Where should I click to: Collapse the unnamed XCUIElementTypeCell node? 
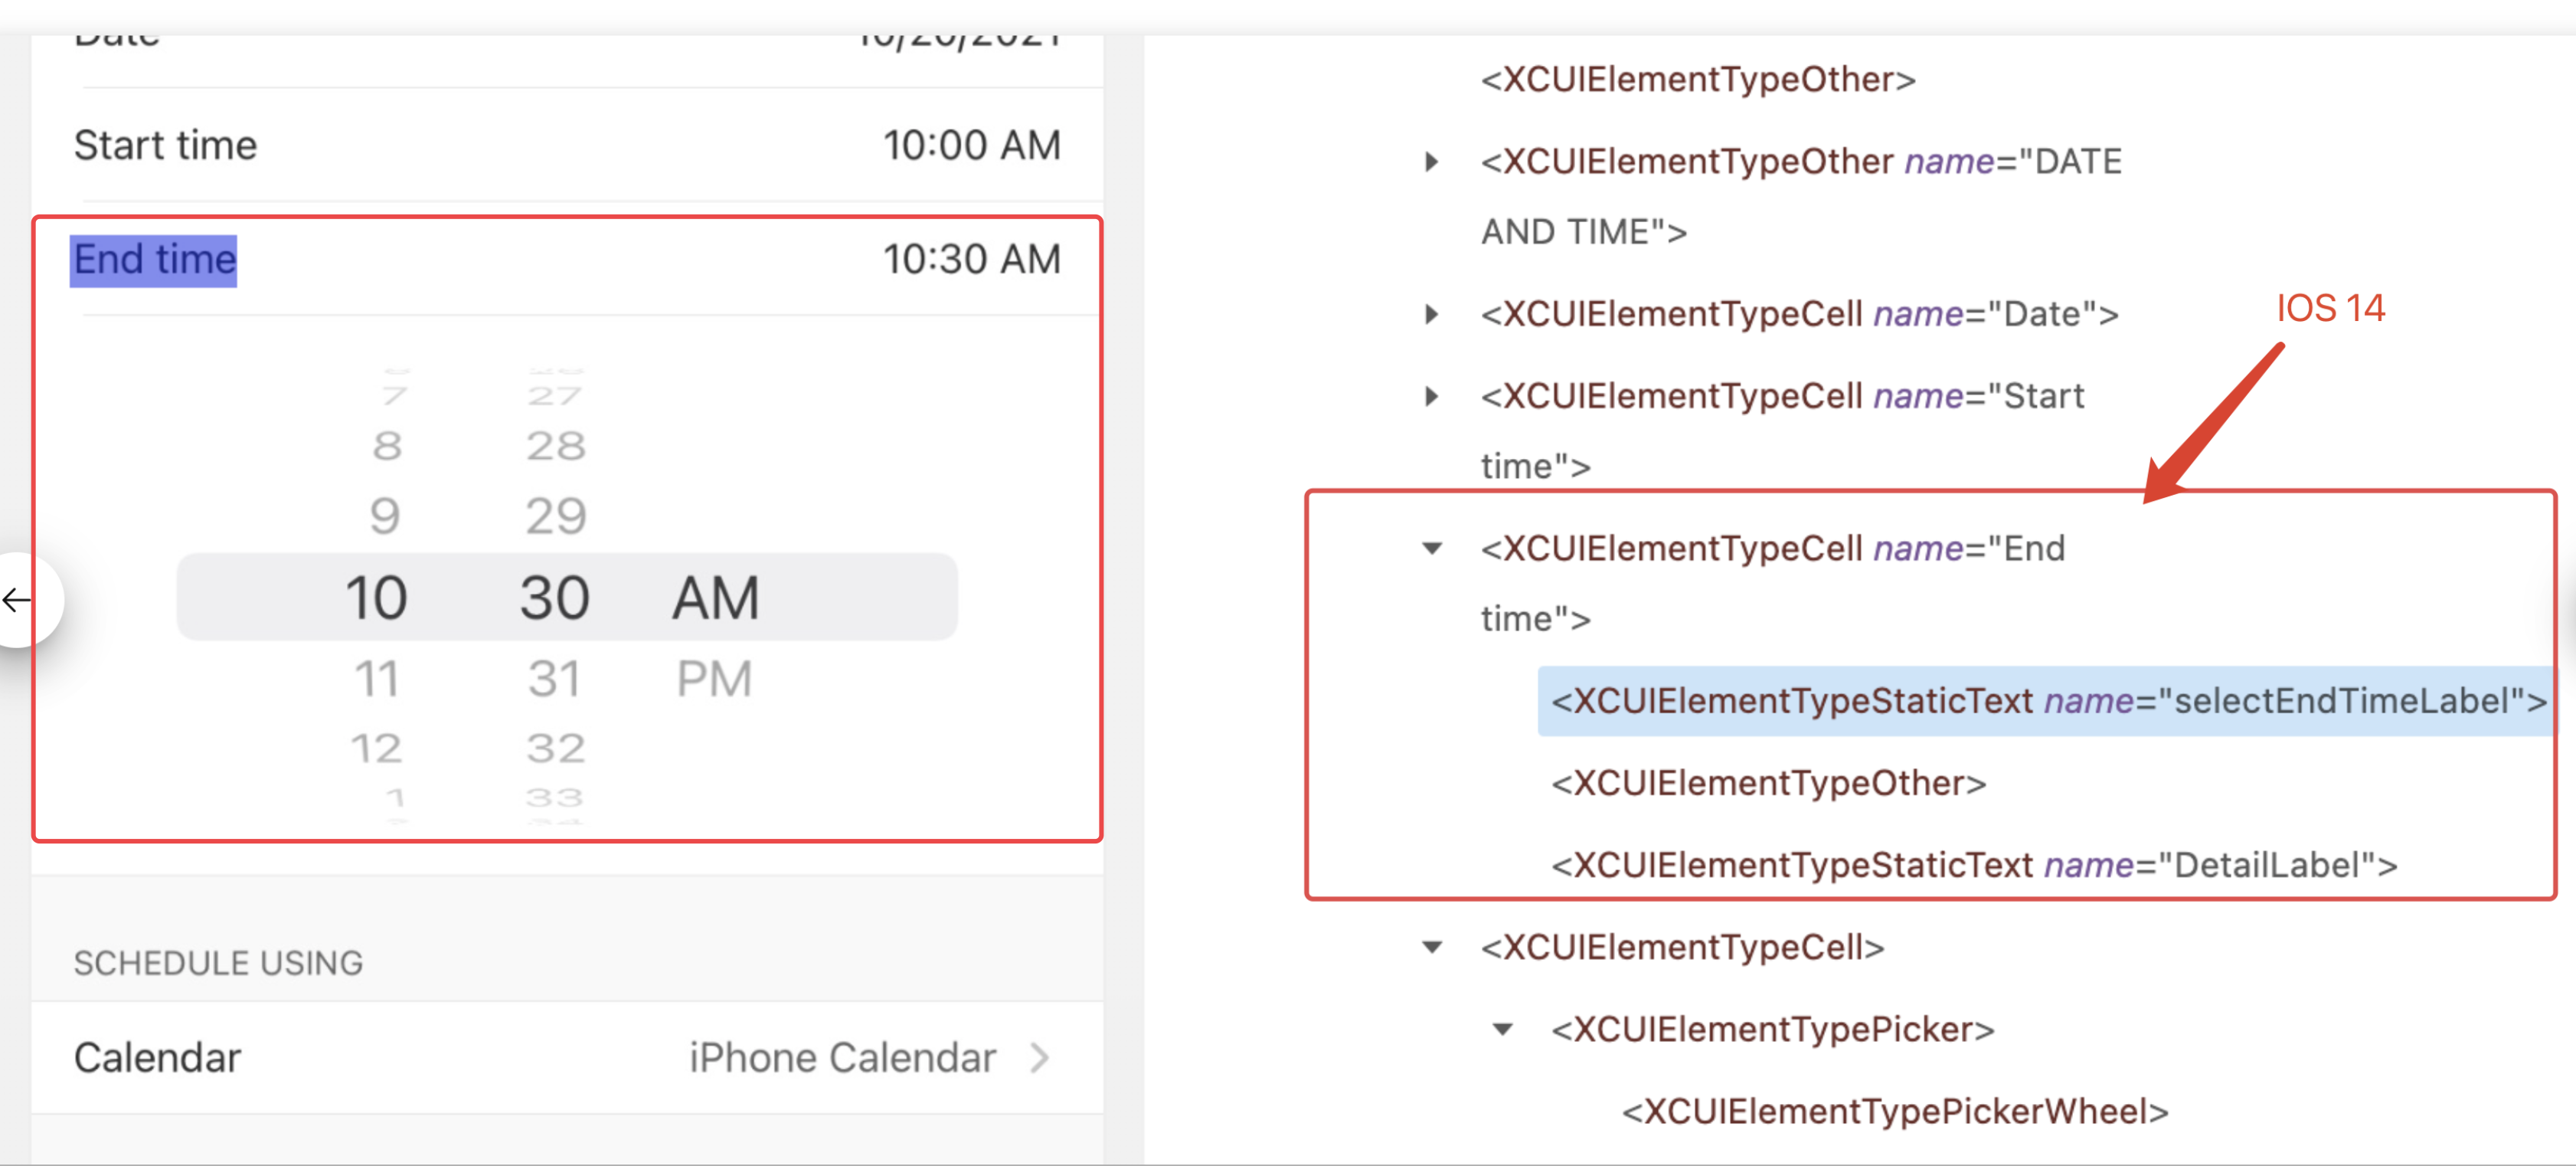click(1432, 948)
